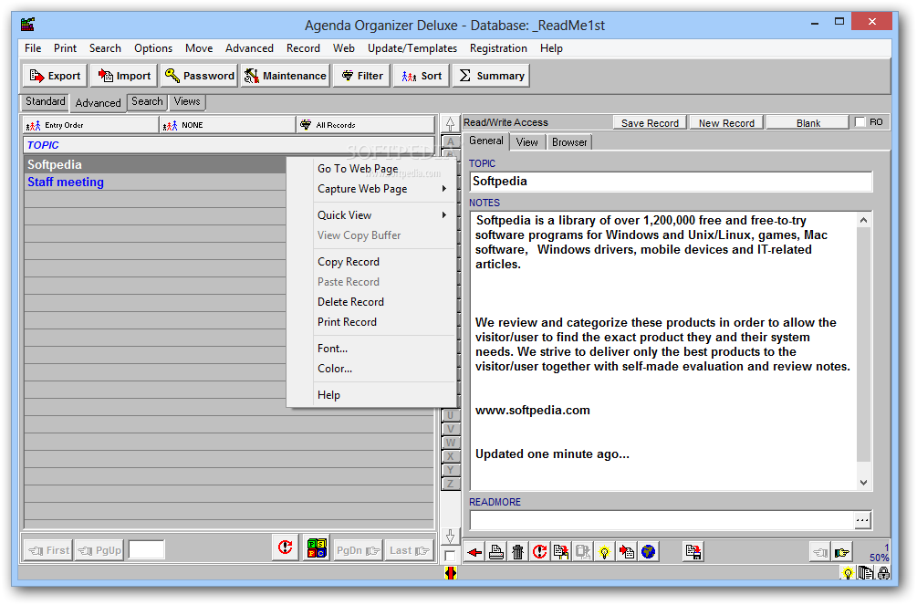Viewport: 917px width, 605px height.
Task: Switch to the Browser tab in record pane
Action: 569,142
